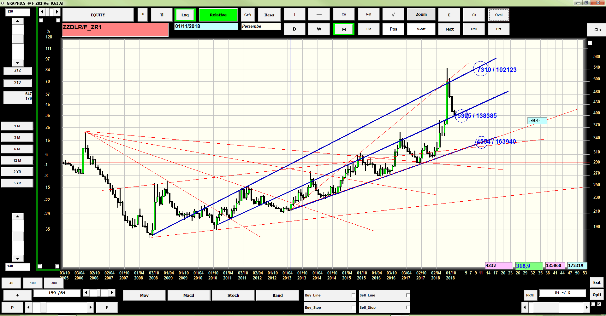This screenshot has height=316, width=606.
Task: Open the Stoch indicator
Action: (233, 295)
